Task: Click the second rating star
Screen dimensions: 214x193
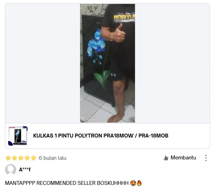Action: click(x=14, y=158)
